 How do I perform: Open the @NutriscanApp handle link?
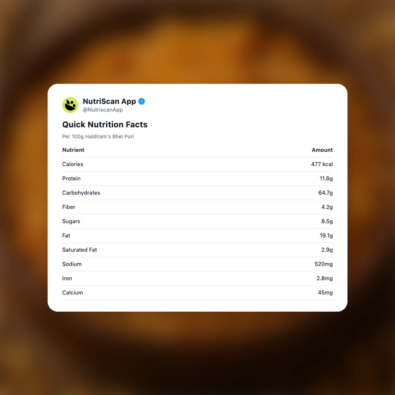[103, 110]
